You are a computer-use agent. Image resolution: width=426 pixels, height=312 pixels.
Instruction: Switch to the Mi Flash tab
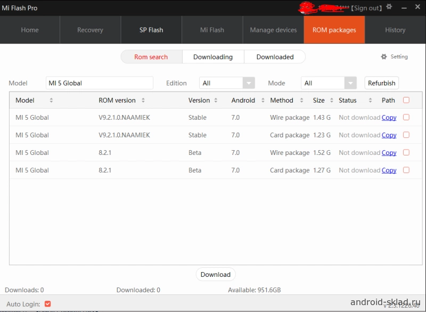(x=212, y=30)
